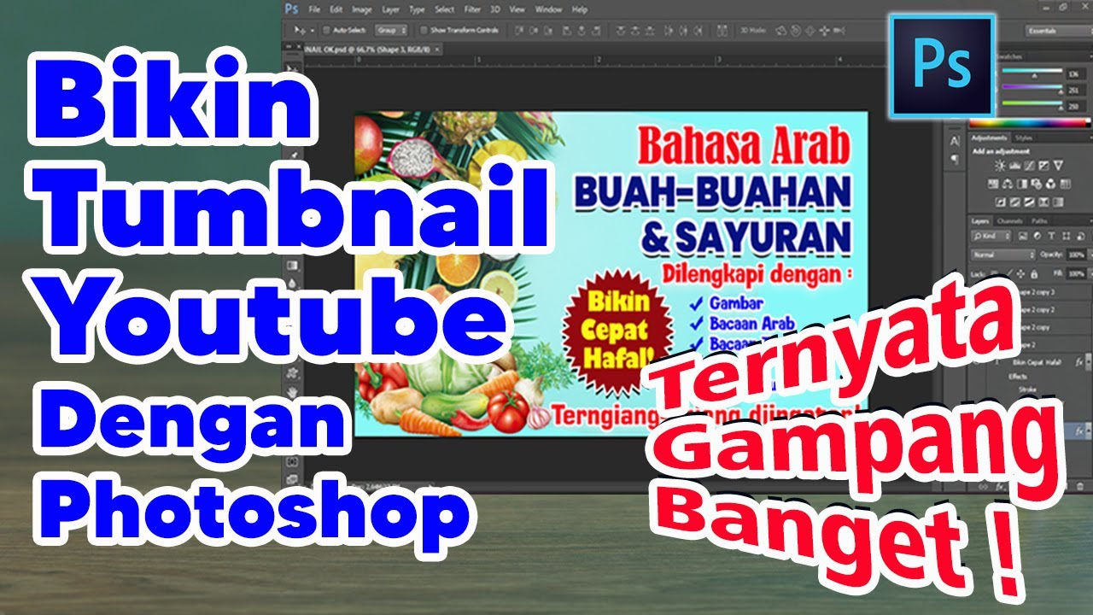The height and width of the screenshot is (615, 1093).
Task: Open the Group auto-select dropdown
Action: [x=391, y=30]
